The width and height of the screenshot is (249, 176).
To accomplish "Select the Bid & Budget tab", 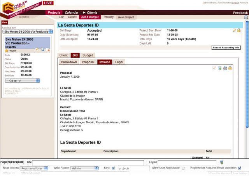I will (x=90, y=17).
